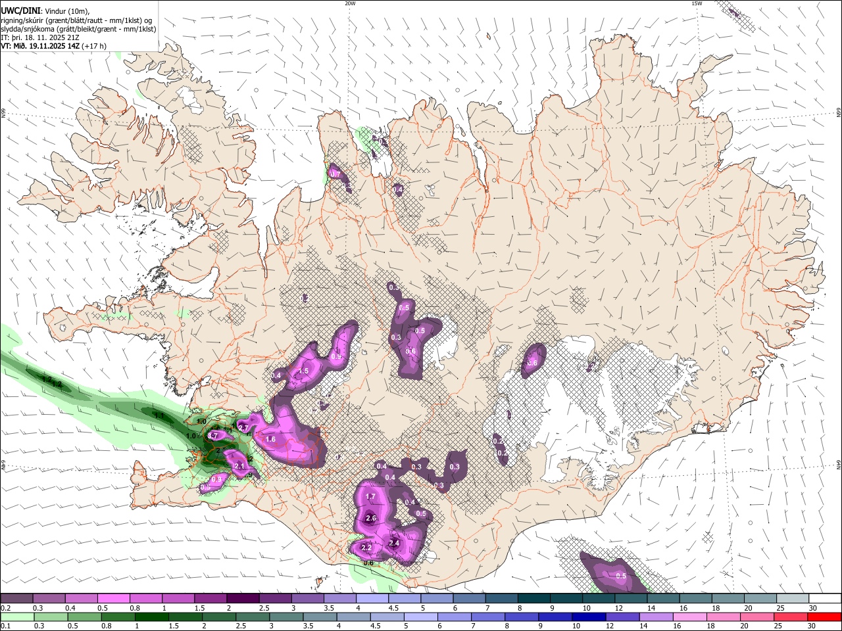Image resolution: width=842 pixels, height=631 pixels.
Task: Click the "IT: þri. 18. 11. 2025 21Z" line
Action: [x=40, y=37]
